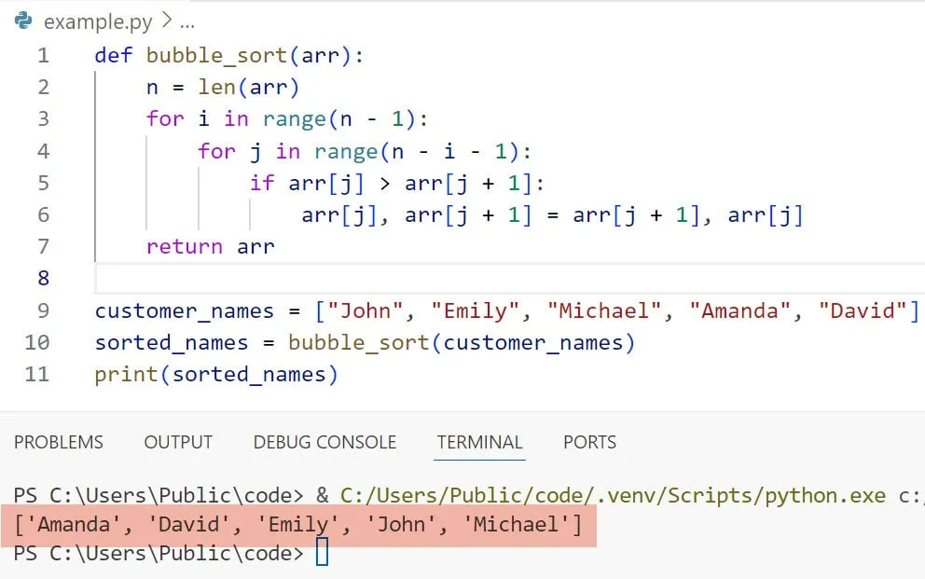Screen dimensions: 925x579
Task: Expand the breadcrumb chevron after example.py
Action: click(x=166, y=21)
